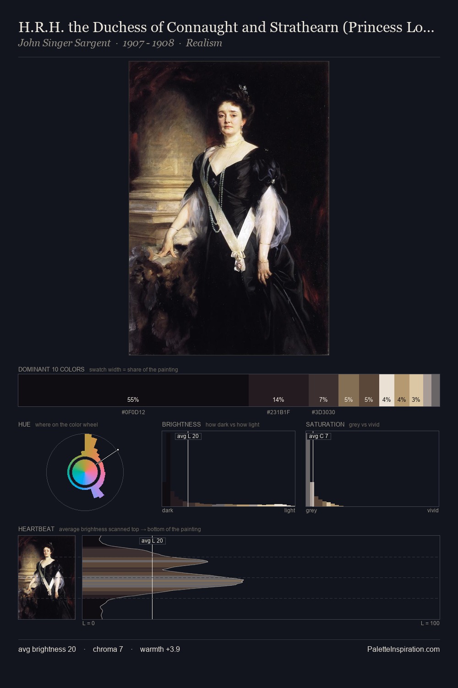The image size is (458, 688).
Task: Click the 55% near-black dominant color swatch
Action: pyautogui.click(x=133, y=390)
